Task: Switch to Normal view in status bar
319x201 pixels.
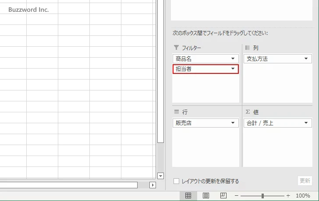Action: (188, 195)
